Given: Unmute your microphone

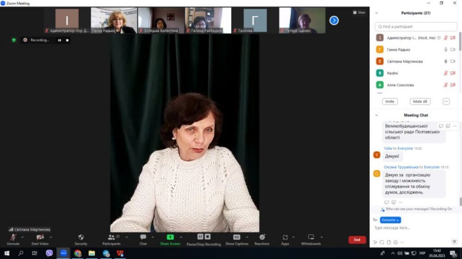Looking at the screenshot, I should 13,237.
